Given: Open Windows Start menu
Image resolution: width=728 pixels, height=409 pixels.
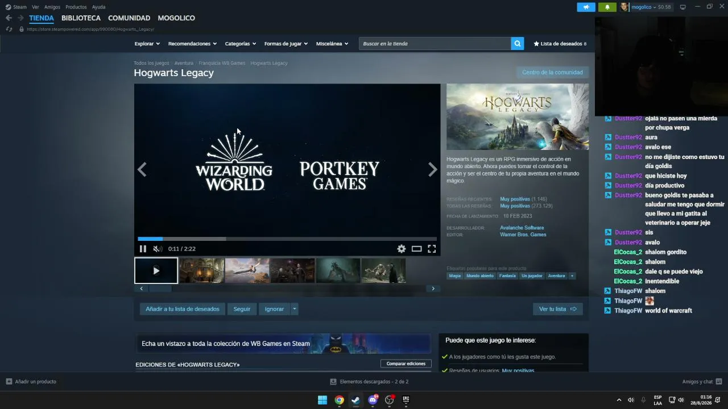Looking at the screenshot, I should (x=322, y=400).
